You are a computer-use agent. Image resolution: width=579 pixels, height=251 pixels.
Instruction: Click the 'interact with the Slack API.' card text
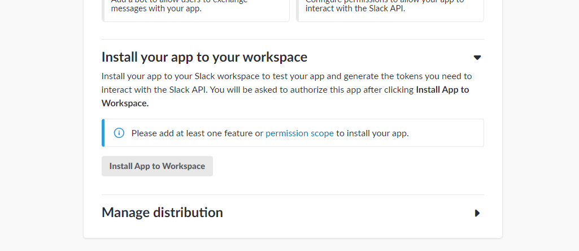[355, 8]
